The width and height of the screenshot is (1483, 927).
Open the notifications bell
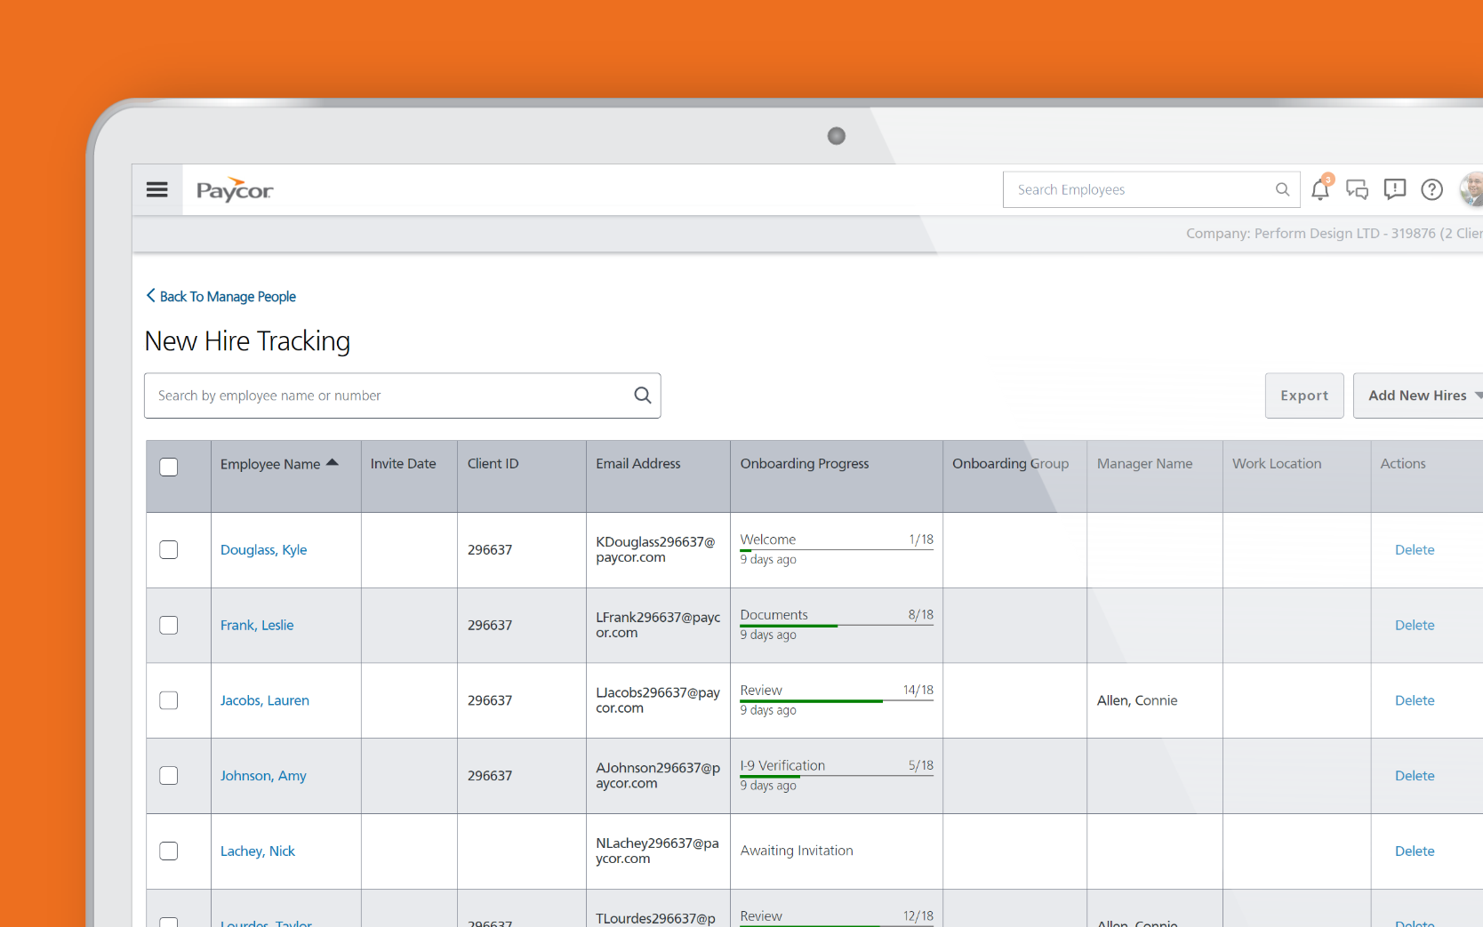click(1320, 188)
